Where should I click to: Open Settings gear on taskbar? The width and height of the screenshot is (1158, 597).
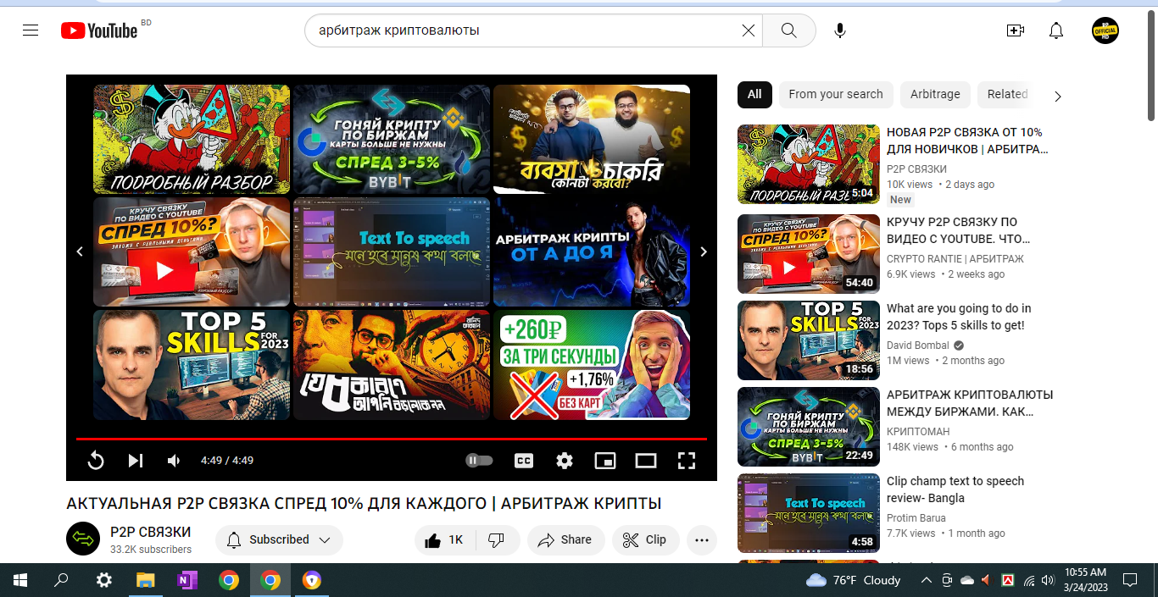(x=104, y=580)
